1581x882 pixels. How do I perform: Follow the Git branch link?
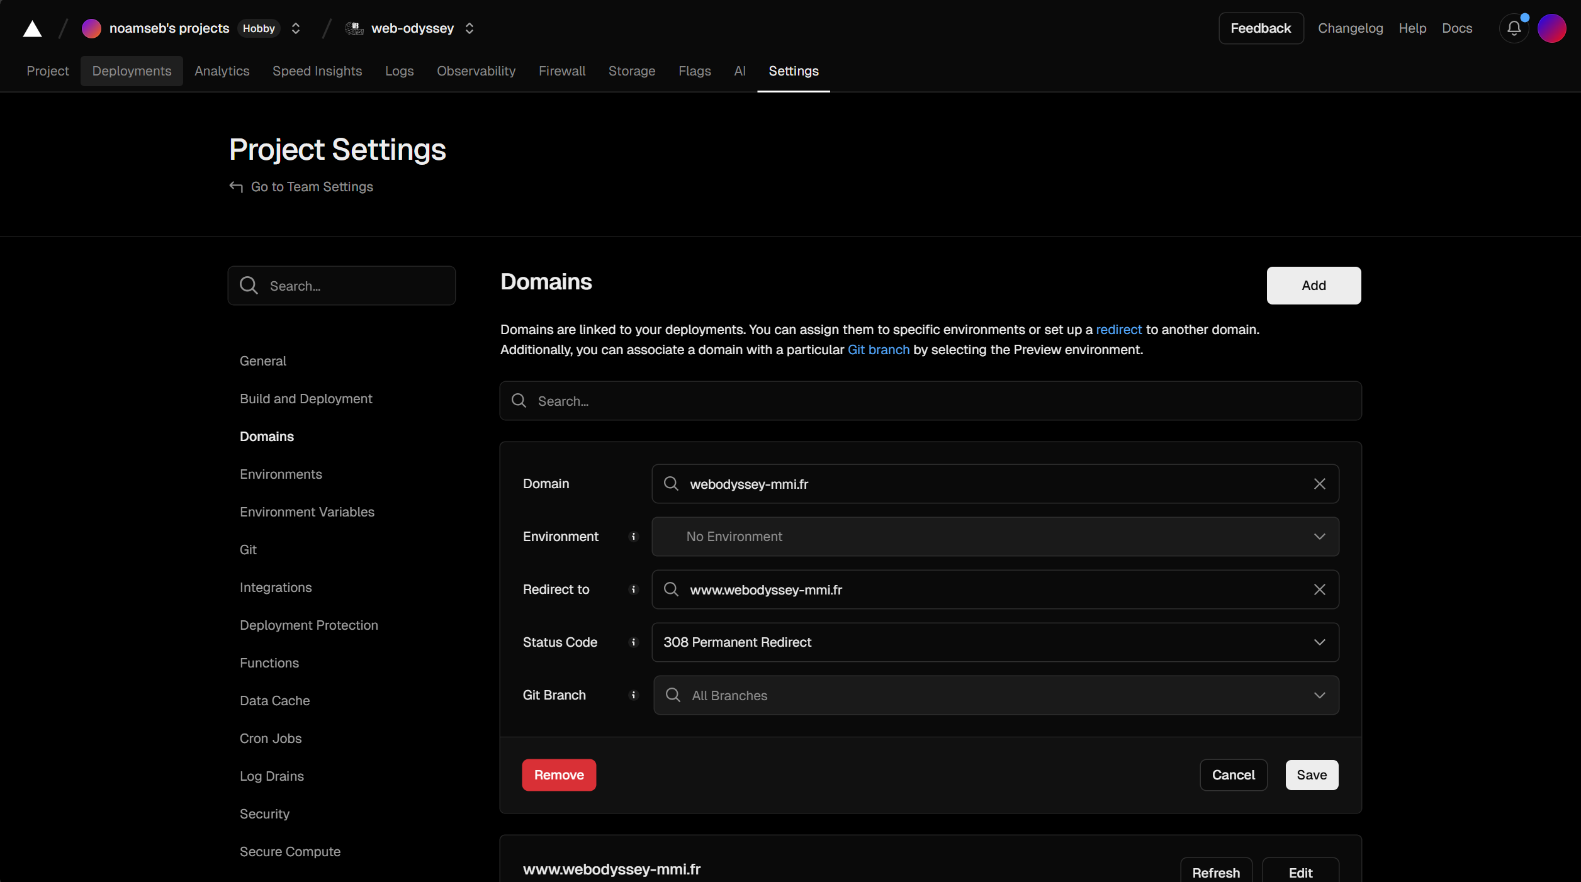pyautogui.click(x=878, y=350)
